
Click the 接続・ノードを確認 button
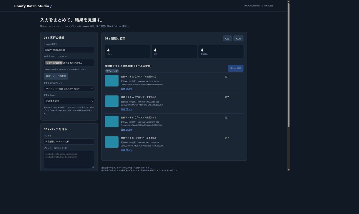[x=56, y=76]
